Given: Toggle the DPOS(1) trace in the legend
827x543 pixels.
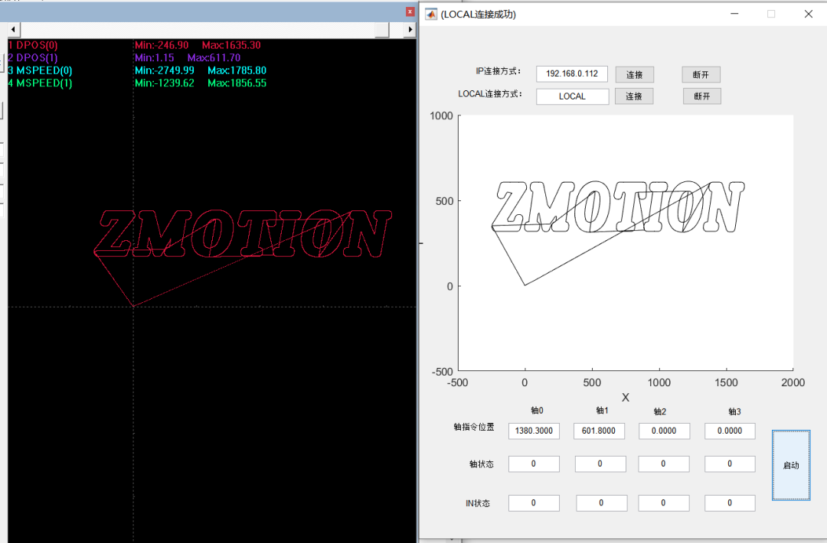Looking at the screenshot, I should (32, 57).
